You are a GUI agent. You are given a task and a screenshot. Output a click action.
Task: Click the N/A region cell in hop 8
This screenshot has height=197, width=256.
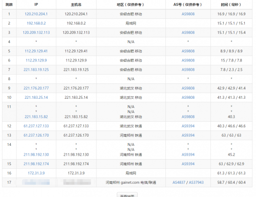[131, 79]
